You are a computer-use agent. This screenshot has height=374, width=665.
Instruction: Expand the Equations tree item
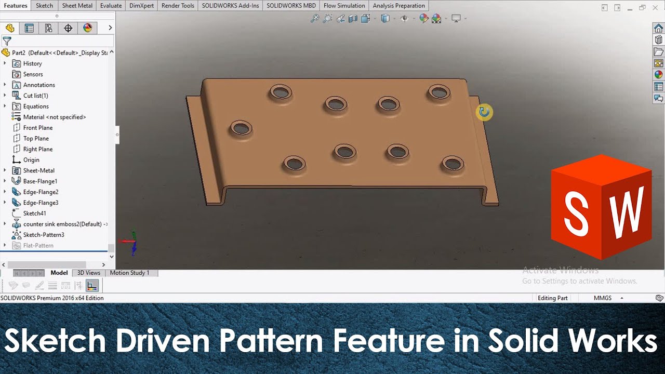(x=5, y=106)
